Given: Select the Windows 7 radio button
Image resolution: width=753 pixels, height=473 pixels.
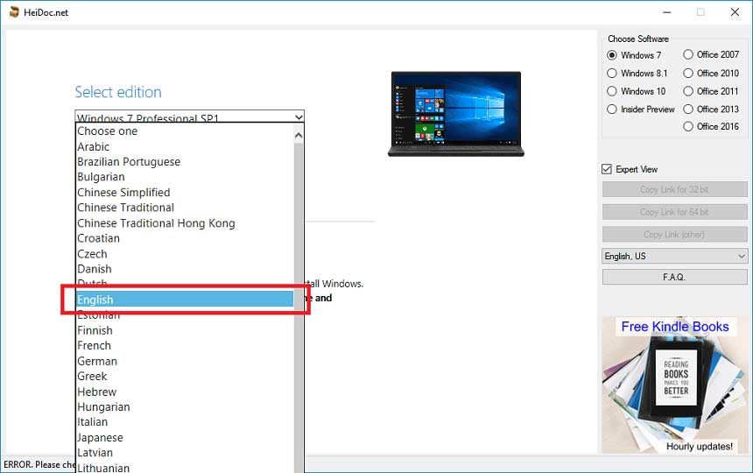Looking at the screenshot, I should pos(612,55).
